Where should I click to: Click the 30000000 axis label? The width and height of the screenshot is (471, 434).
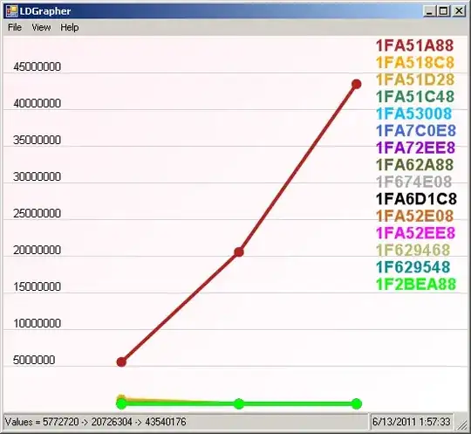click(x=37, y=176)
